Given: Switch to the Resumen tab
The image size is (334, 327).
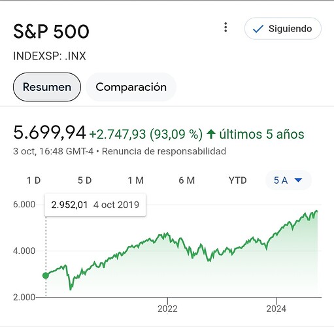Looking at the screenshot, I should [x=47, y=87].
